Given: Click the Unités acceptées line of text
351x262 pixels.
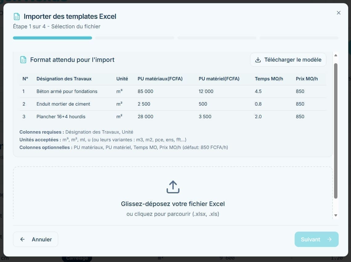Looking at the screenshot, I should [103, 140].
